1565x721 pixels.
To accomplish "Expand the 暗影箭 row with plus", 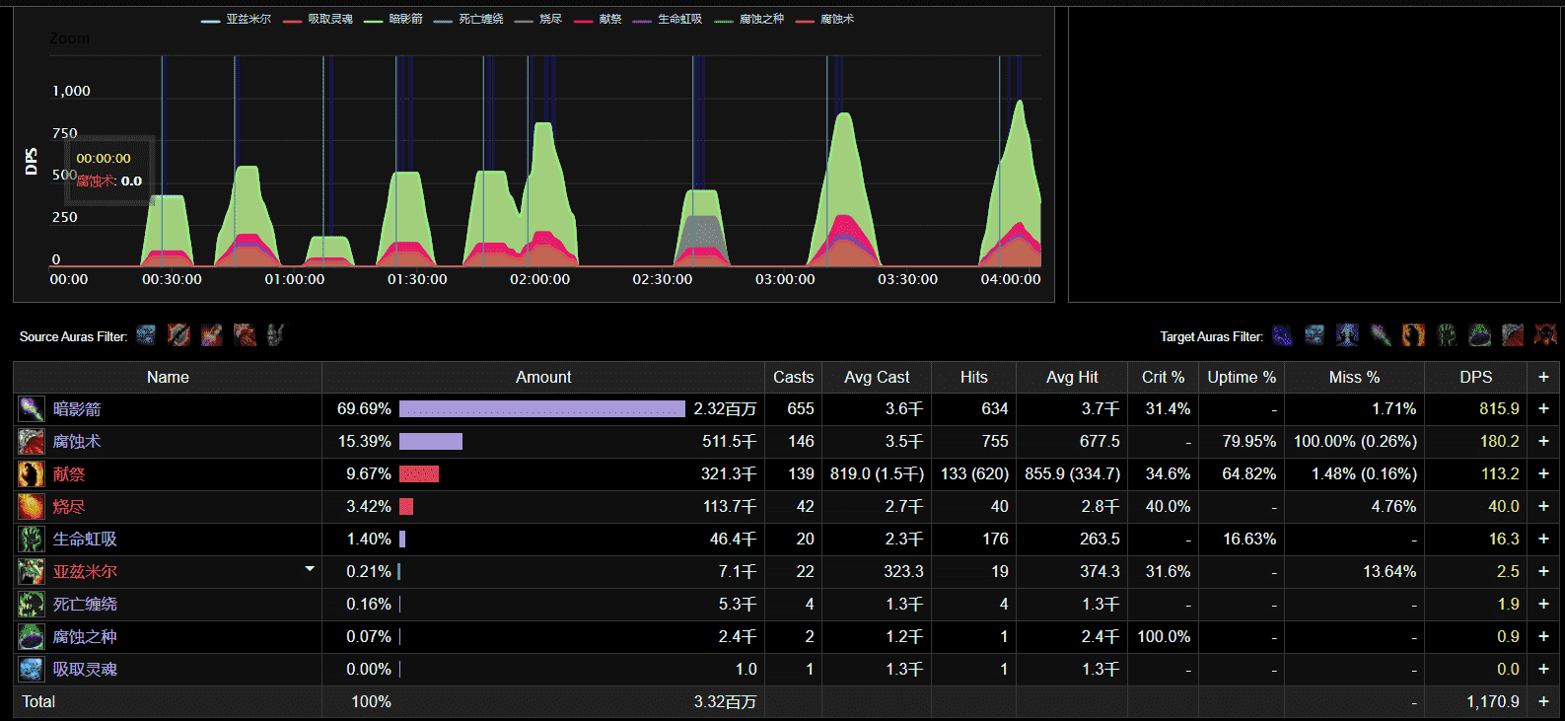I will [x=1543, y=408].
